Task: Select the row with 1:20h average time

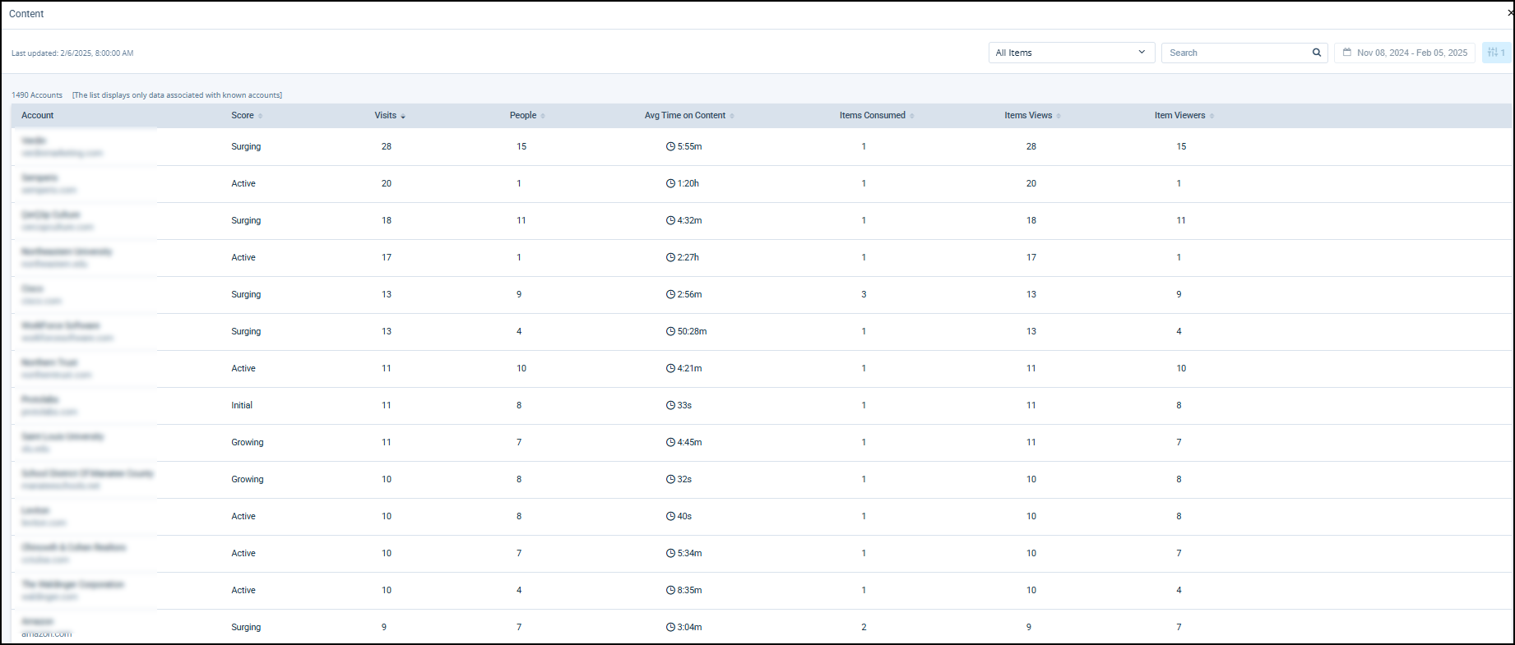Action: tap(688, 183)
